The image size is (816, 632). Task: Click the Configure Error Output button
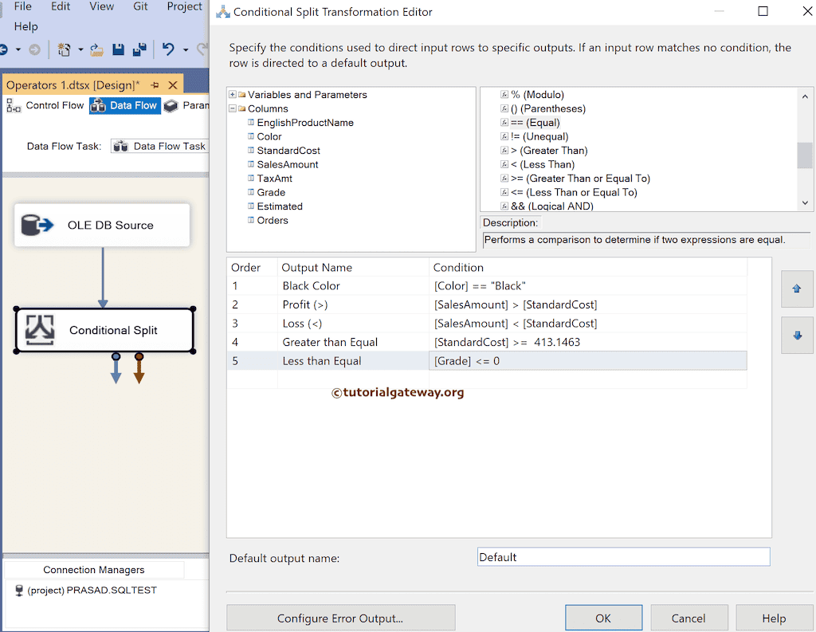(x=340, y=618)
